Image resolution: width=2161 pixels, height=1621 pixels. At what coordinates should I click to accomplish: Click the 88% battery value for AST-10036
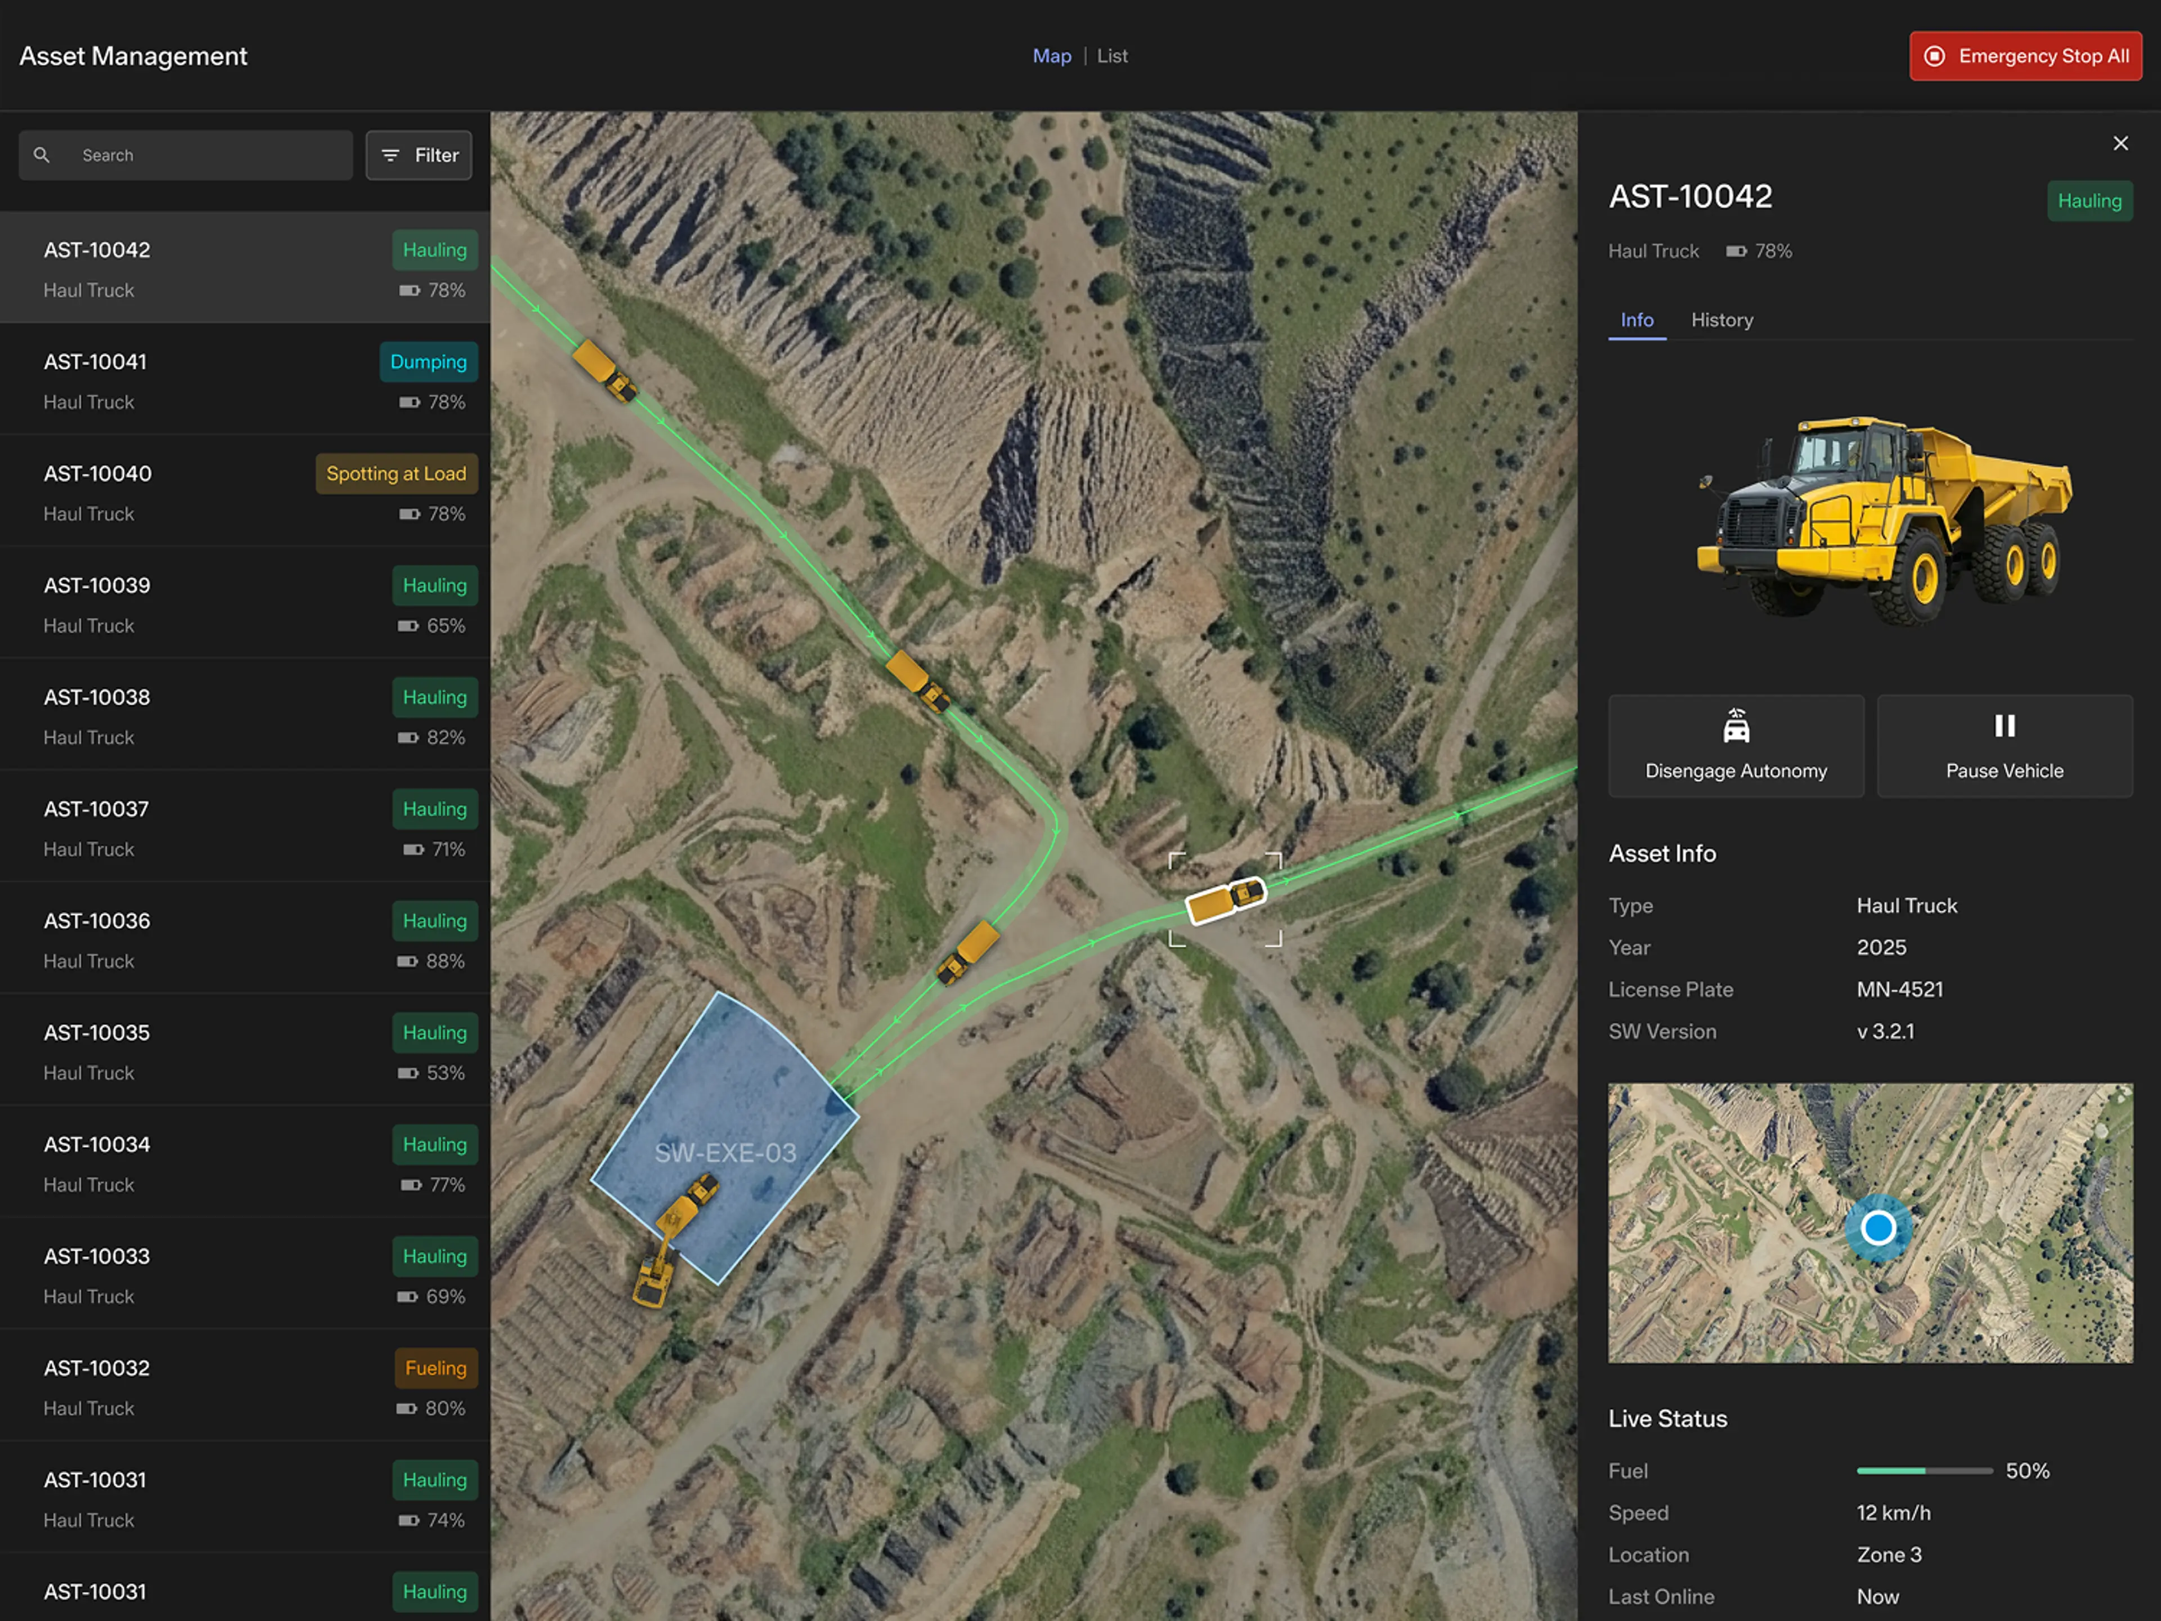445,961
